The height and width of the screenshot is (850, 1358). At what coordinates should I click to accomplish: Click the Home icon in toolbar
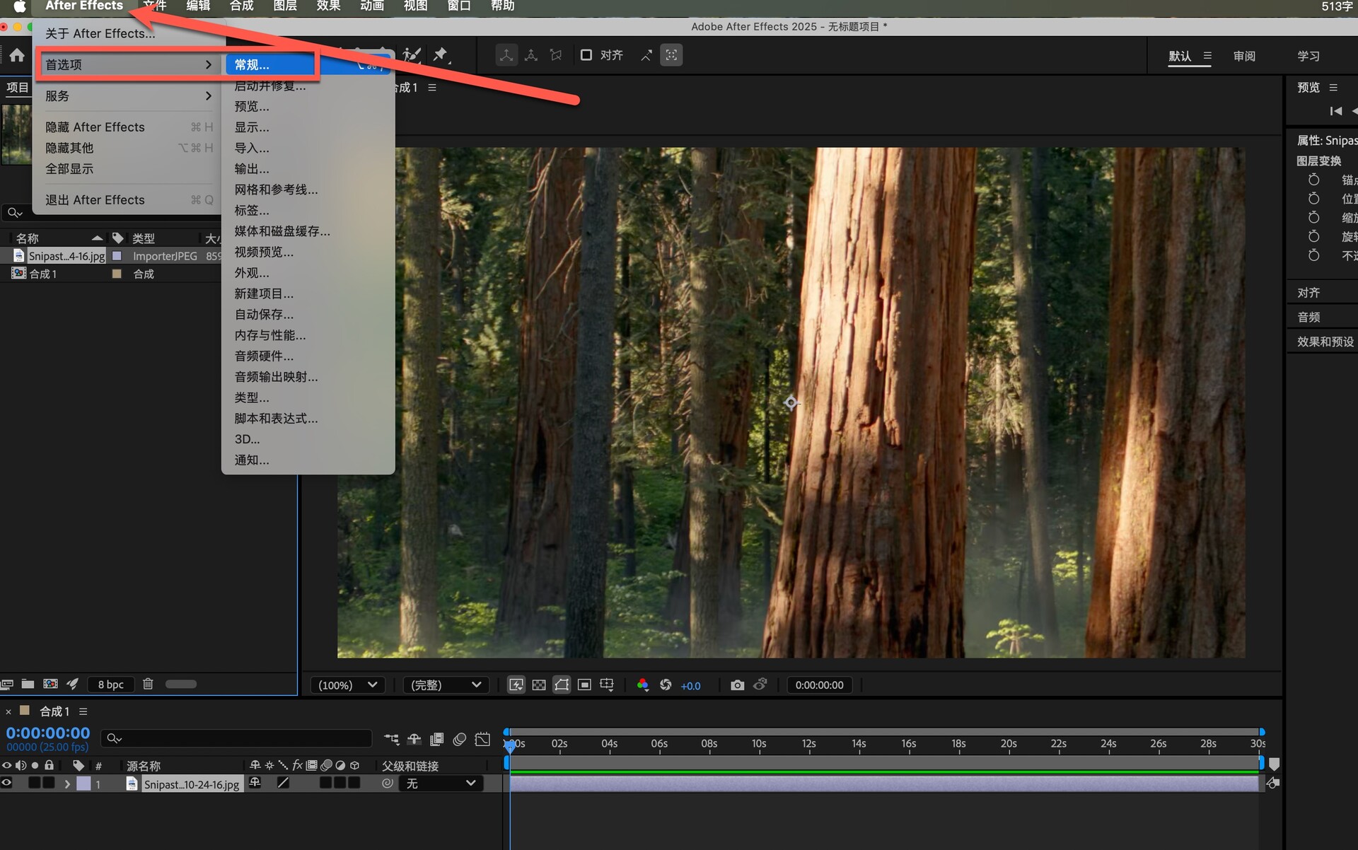(x=17, y=55)
